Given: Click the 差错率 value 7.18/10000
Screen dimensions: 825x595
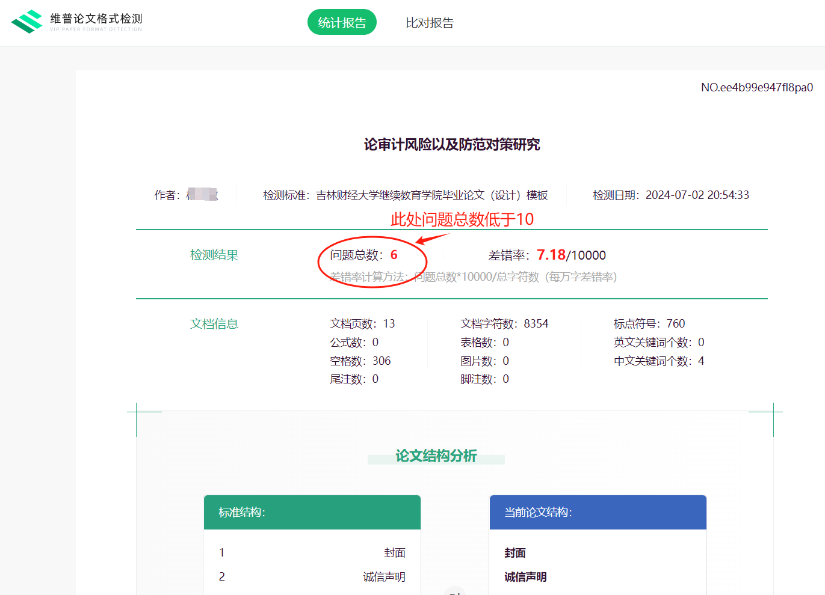Looking at the screenshot, I should [571, 254].
